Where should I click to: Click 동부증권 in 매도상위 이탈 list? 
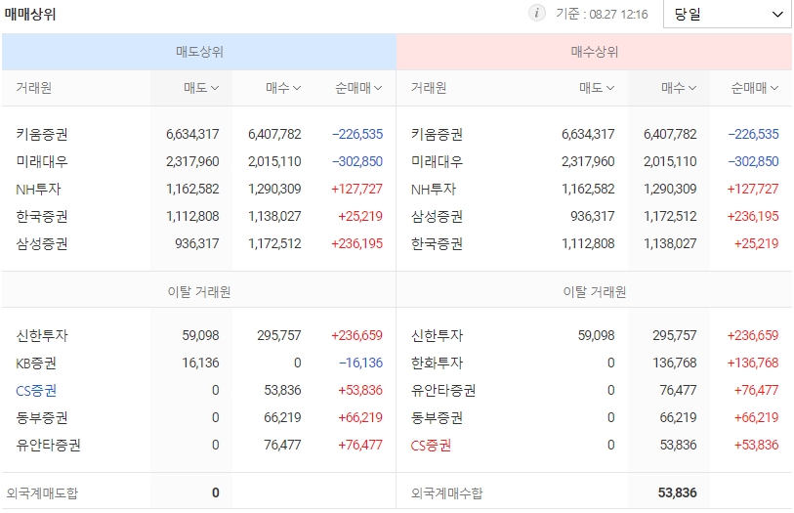click(x=42, y=418)
